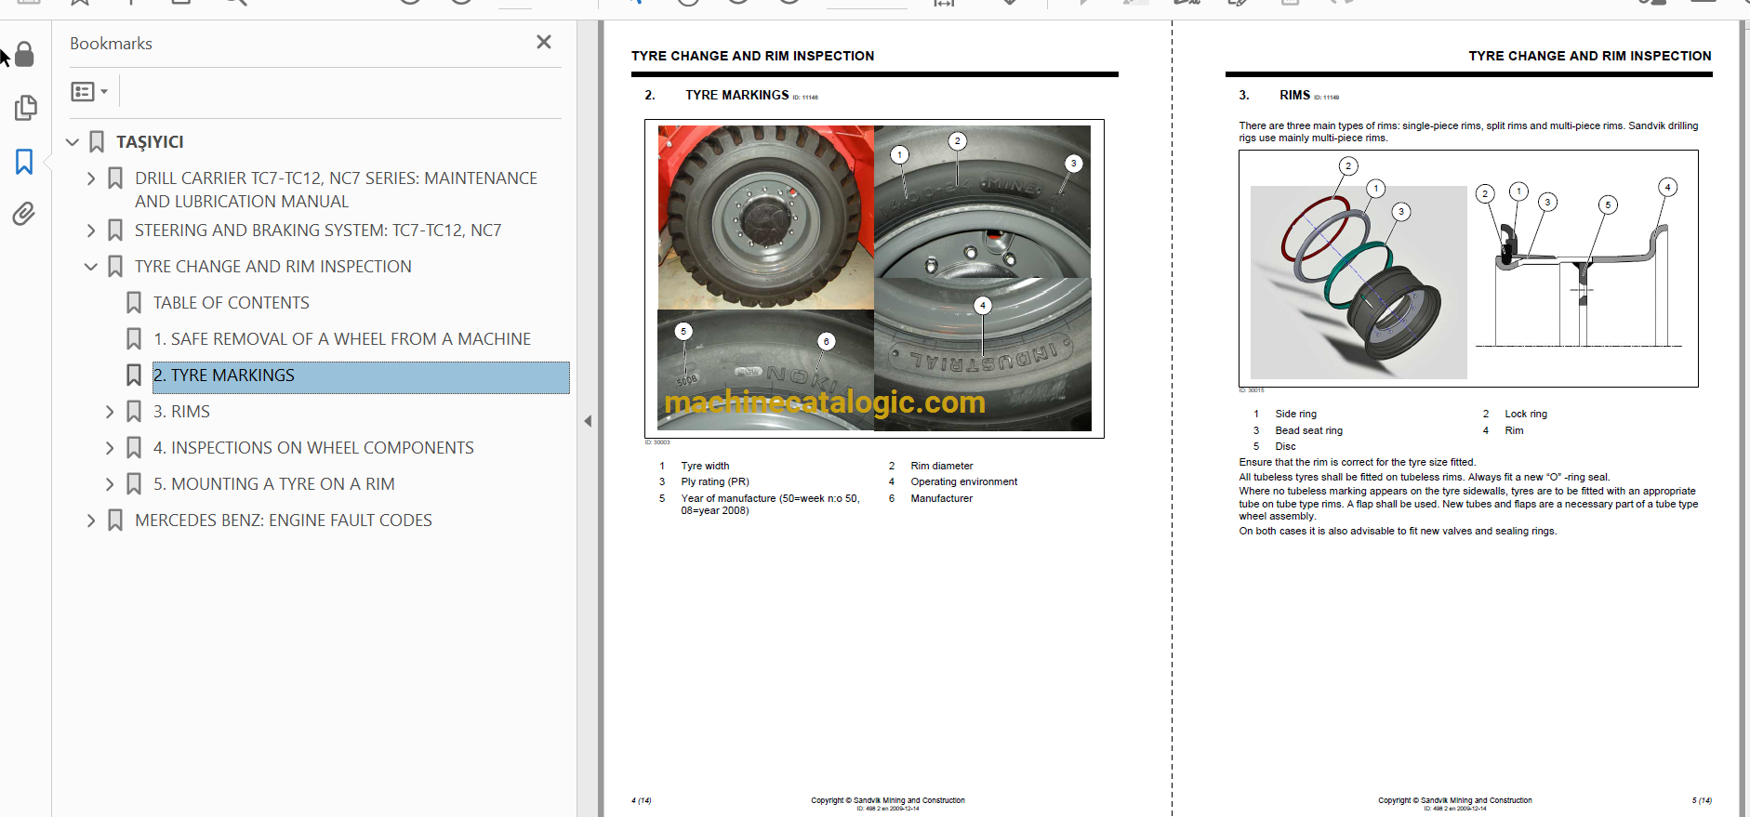Click the 'There are three main types of rims' paragraph
Screen dimensions: 1750x817
coord(1468,132)
